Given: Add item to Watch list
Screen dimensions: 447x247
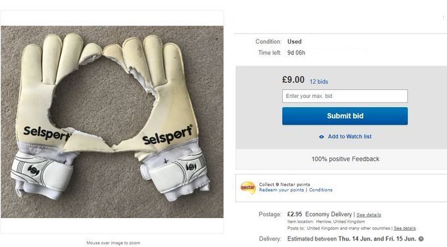Looking at the screenshot, I should (x=350, y=137).
